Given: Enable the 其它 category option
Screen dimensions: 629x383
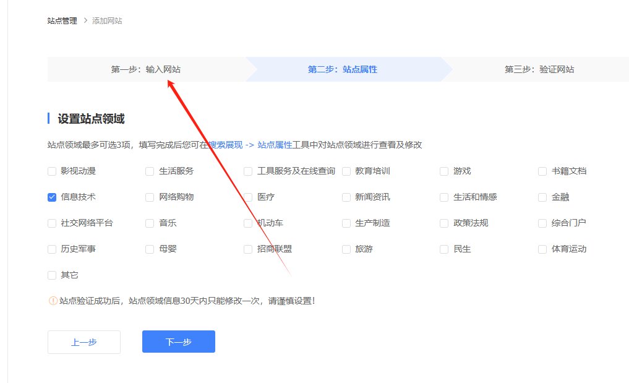Looking at the screenshot, I should (x=51, y=275).
